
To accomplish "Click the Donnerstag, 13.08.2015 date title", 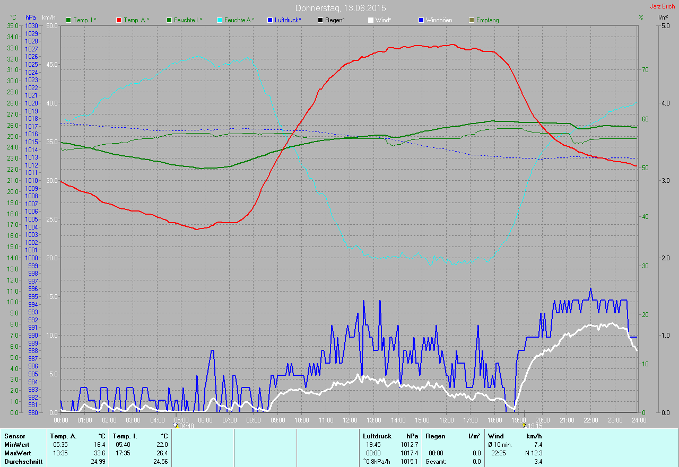I will click(x=340, y=8).
